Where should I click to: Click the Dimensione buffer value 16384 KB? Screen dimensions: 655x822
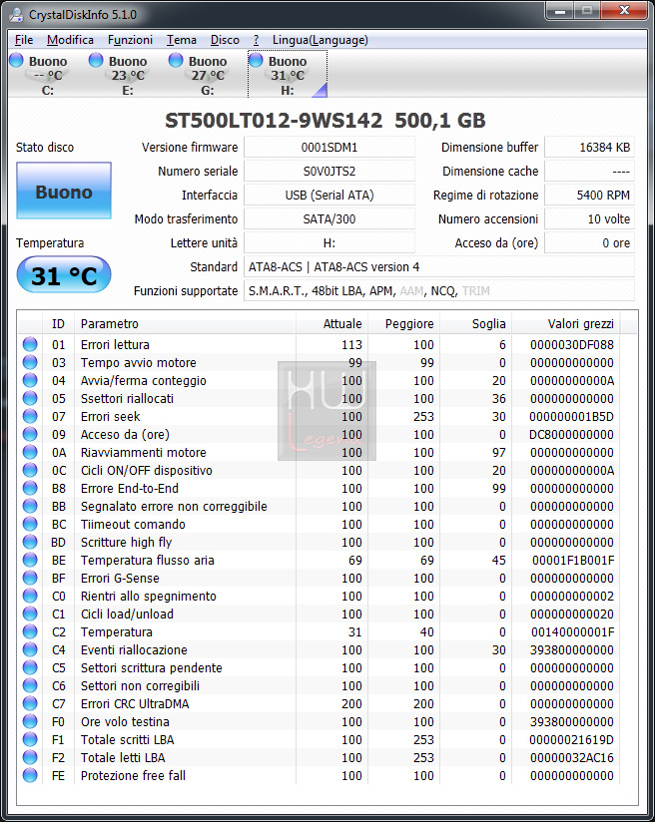[589, 148]
